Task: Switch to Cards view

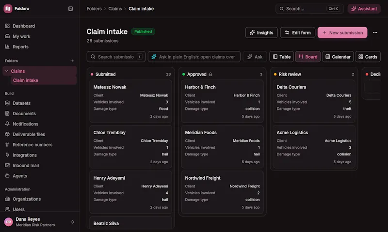Action: click(x=368, y=57)
